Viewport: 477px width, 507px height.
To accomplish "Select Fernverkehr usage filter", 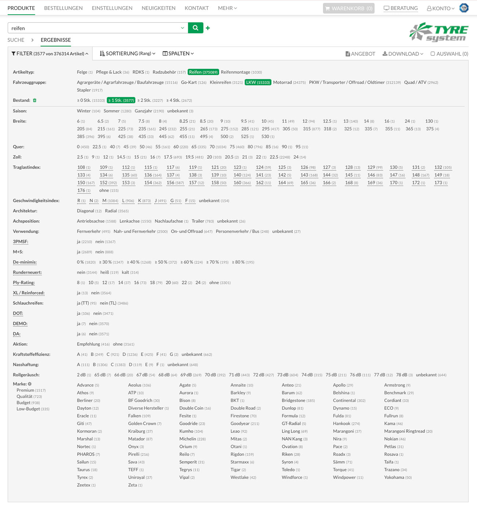I will [x=94, y=231].
